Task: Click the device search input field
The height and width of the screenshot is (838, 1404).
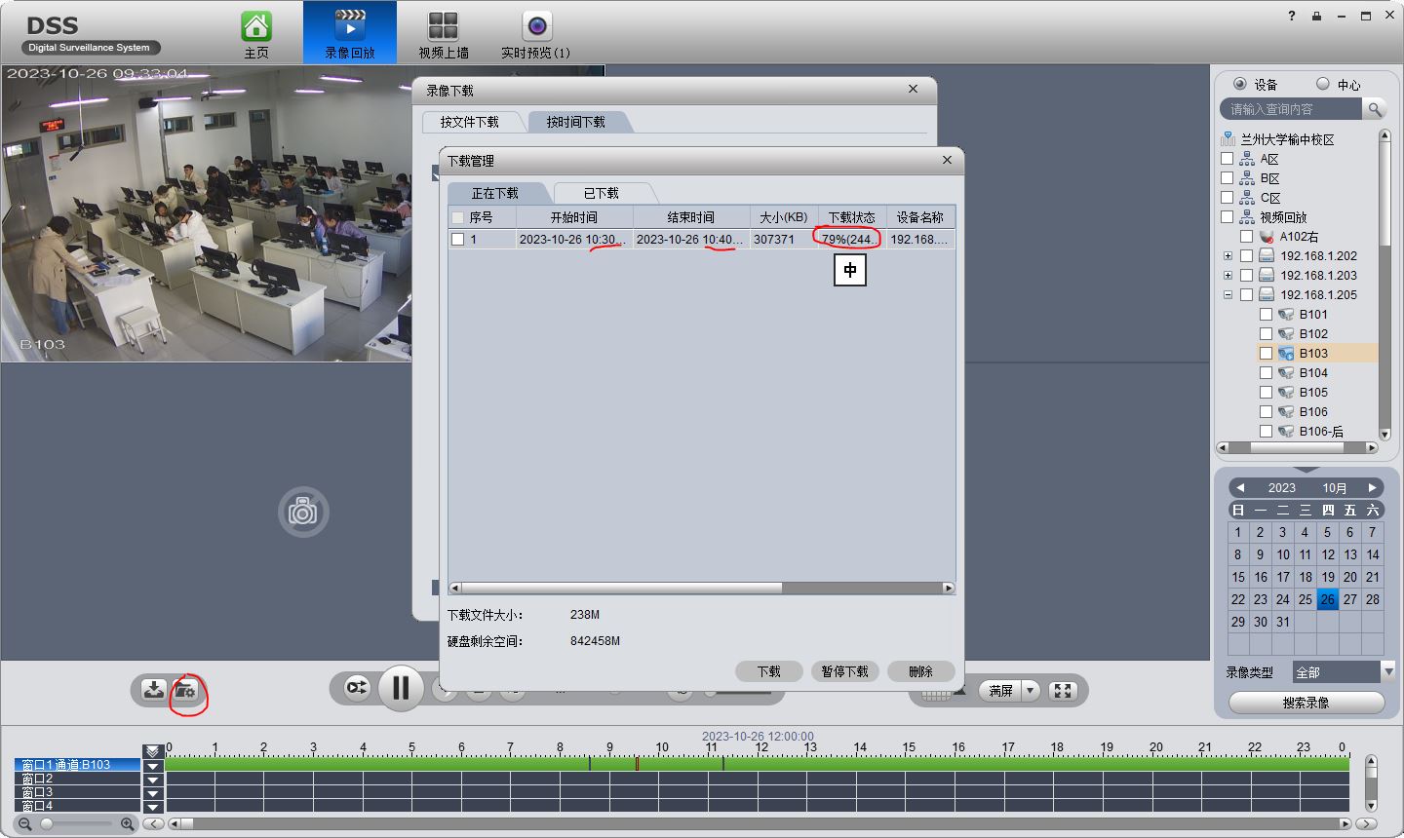Action: [1293, 109]
